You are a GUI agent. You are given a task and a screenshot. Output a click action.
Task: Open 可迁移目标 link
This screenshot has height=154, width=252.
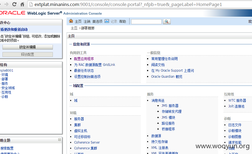82,137
